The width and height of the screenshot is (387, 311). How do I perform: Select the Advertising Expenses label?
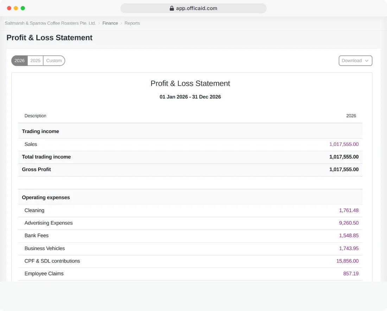[49, 223]
